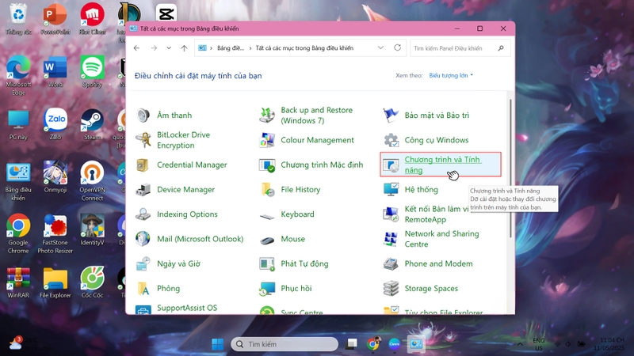Go up one level with Up arrow
This screenshot has width=634, height=356.
click(184, 48)
